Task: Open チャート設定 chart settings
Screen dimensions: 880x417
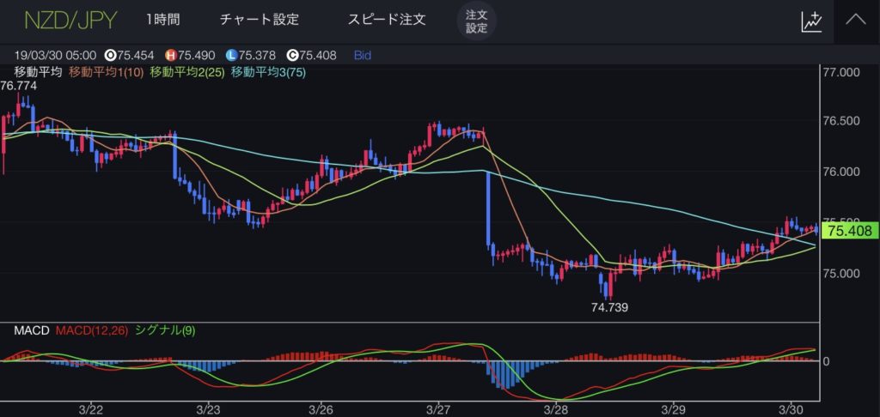Action: point(260,20)
